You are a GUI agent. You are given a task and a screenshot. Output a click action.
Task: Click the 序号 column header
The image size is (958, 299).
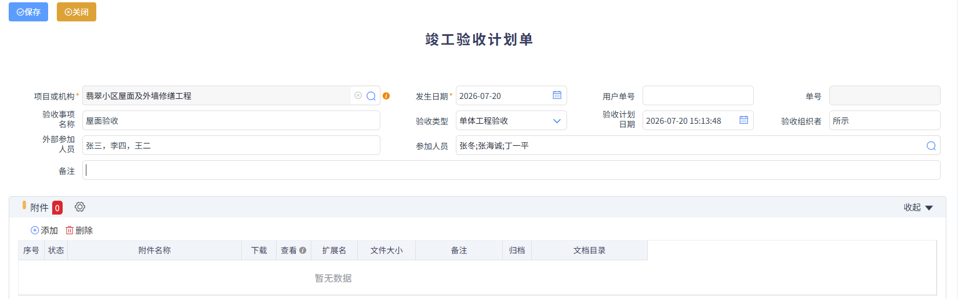coord(31,250)
